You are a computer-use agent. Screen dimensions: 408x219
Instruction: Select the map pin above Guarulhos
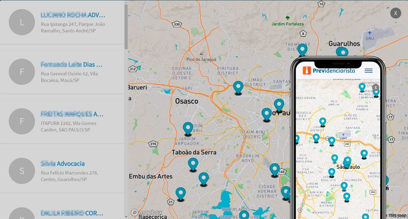click(x=342, y=52)
